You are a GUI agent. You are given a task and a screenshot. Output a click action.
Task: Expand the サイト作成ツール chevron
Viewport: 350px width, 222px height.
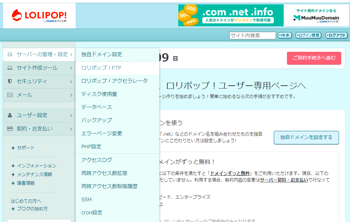click(71, 68)
